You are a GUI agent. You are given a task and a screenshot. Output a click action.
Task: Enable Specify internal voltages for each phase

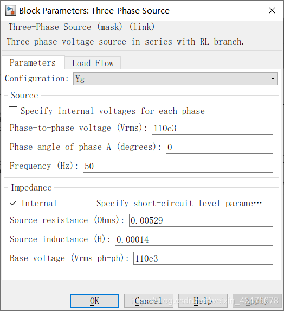click(x=13, y=111)
